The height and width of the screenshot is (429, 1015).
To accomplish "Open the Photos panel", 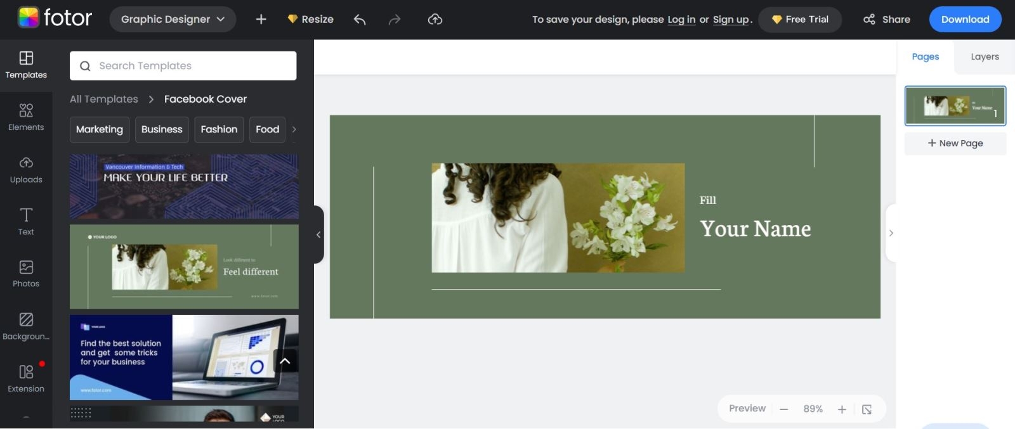I will coord(26,274).
